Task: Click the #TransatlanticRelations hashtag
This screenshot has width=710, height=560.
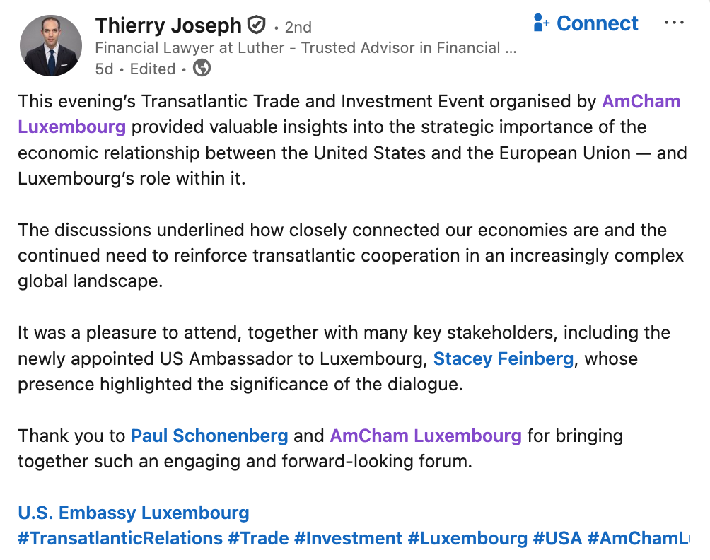Action: pyautogui.click(x=120, y=538)
